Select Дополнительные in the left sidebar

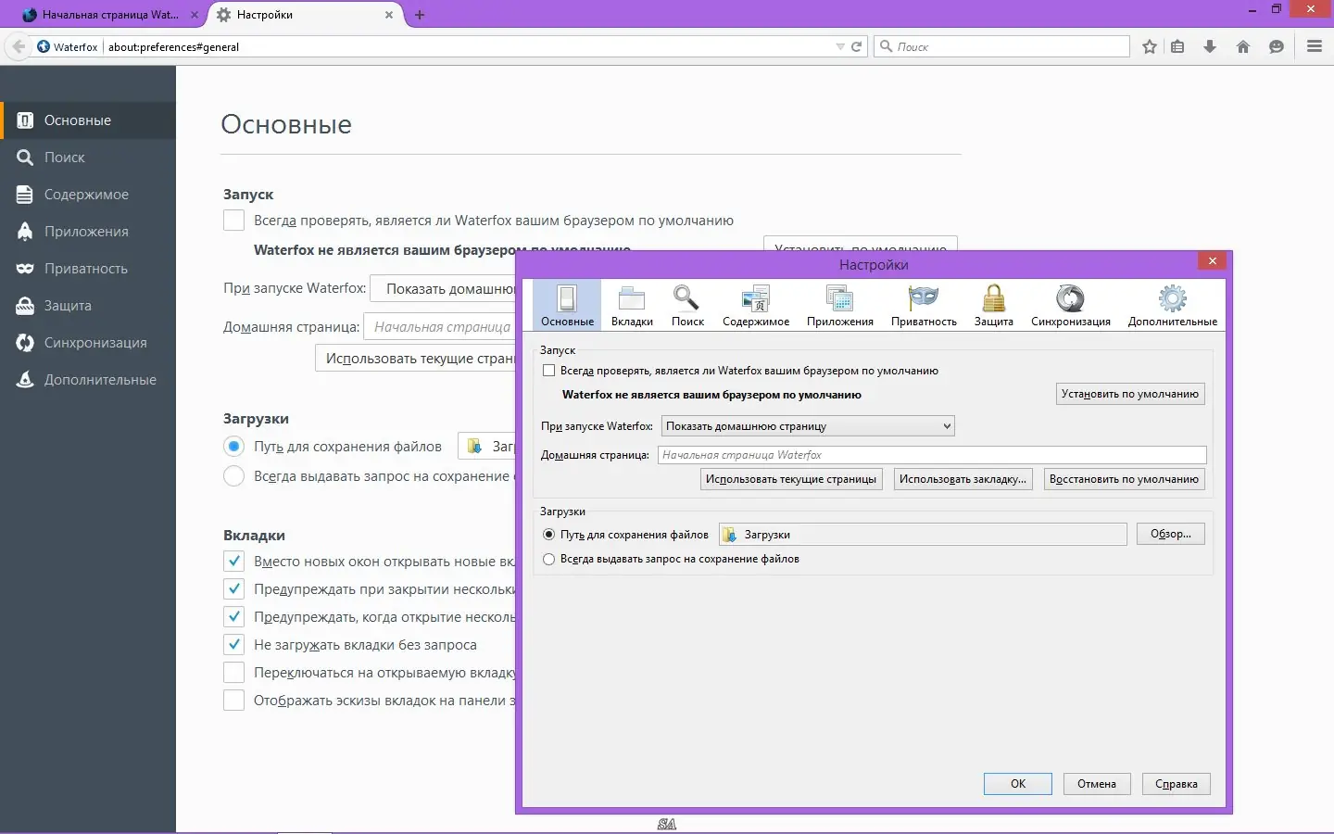coord(88,380)
